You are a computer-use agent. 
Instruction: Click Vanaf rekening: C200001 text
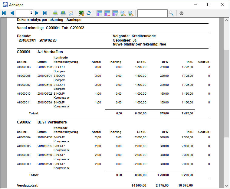coord(38,28)
